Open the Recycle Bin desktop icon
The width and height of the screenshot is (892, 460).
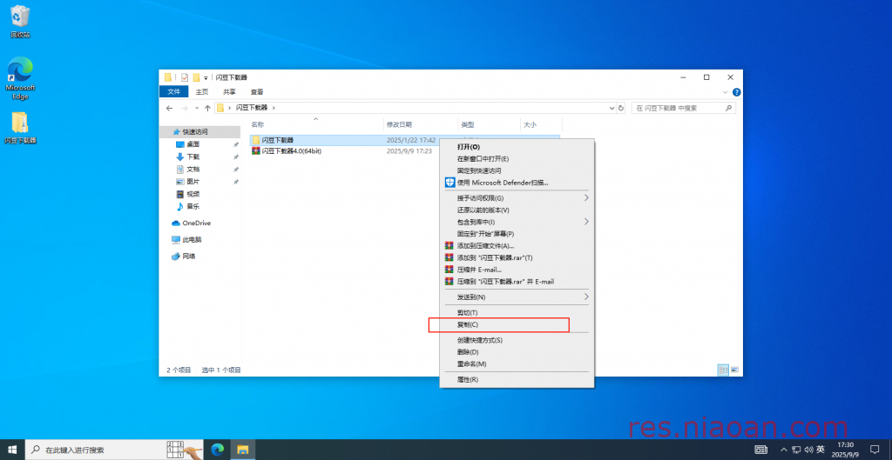click(20, 22)
